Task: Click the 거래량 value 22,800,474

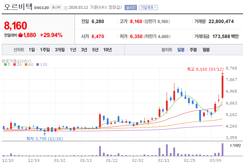Action: (221, 21)
